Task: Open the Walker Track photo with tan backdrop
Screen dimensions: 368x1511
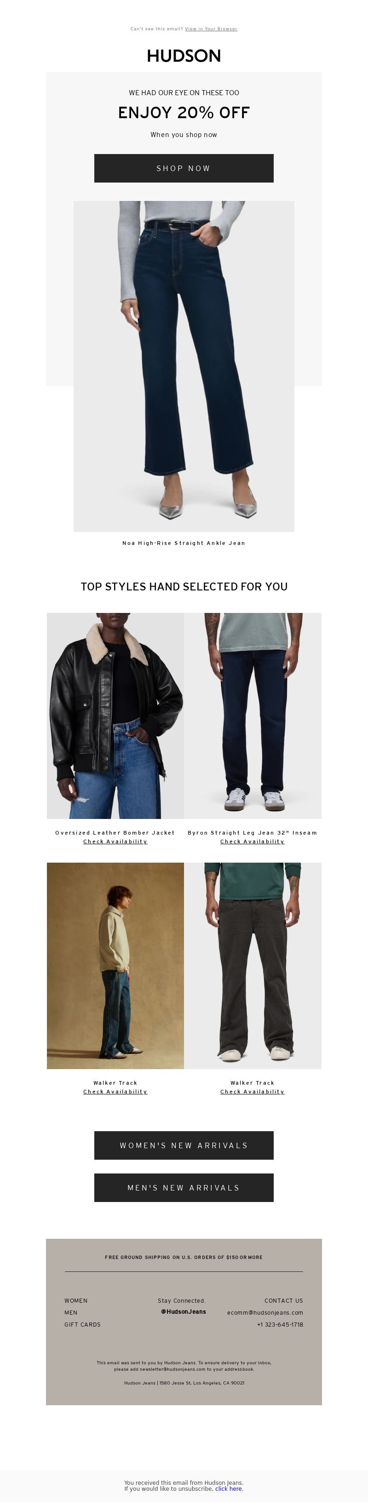Action: [x=115, y=966]
